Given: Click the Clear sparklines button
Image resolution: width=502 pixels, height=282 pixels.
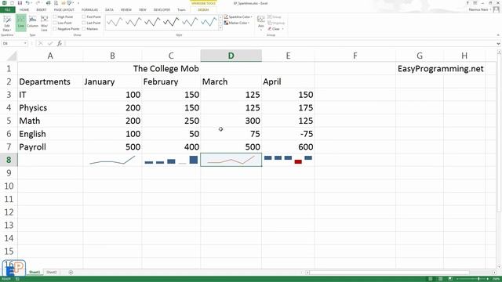Looking at the screenshot, I should 274,29.
